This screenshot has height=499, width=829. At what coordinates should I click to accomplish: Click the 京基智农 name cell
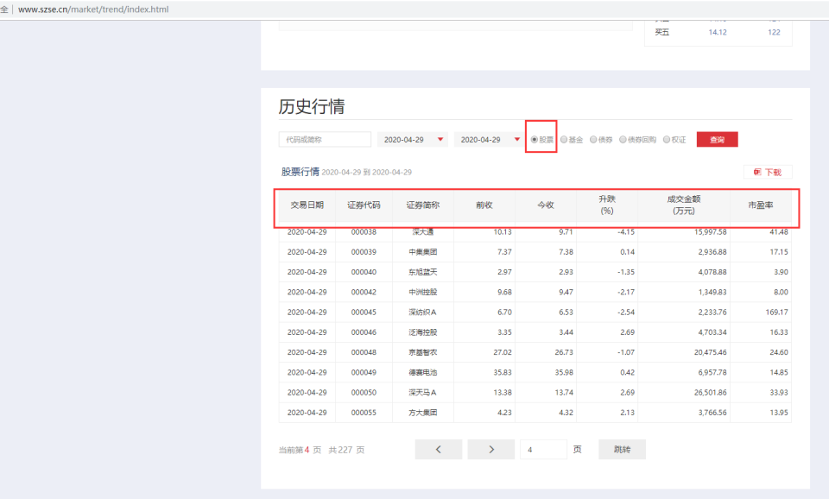[423, 352]
